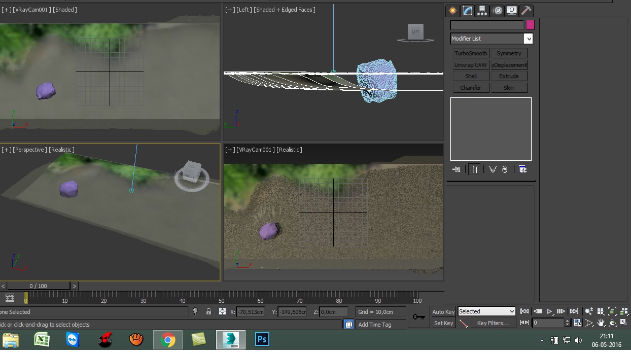
Task: Open the Utilities hammer tab
Action: point(526,10)
